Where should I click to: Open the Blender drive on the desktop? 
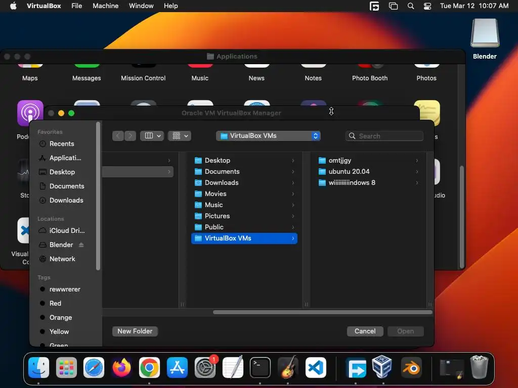point(485,33)
